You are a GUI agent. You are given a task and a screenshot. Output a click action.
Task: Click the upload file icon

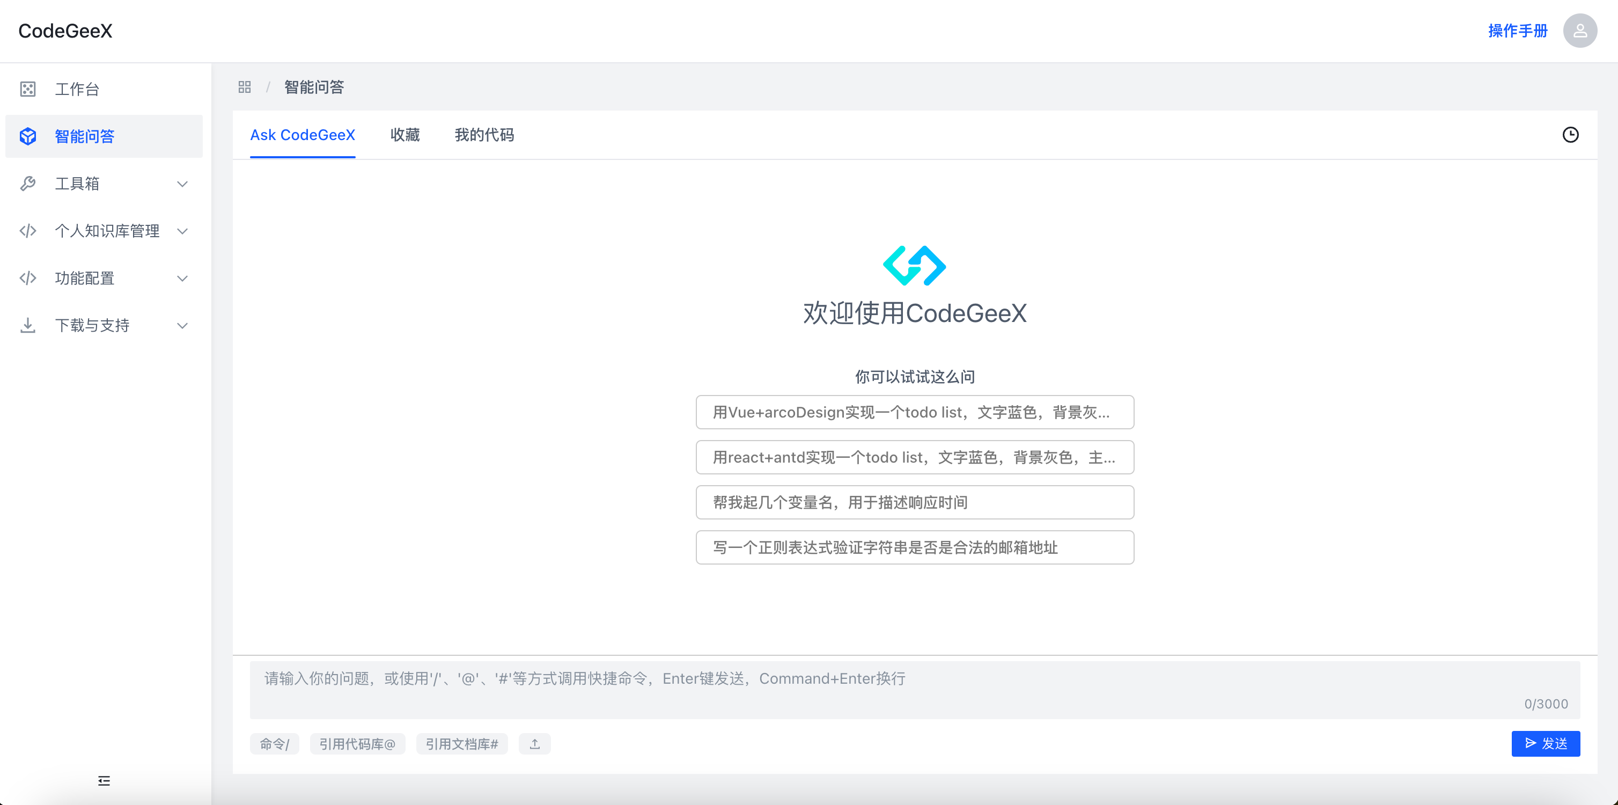pyautogui.click(x=534, y=744)
